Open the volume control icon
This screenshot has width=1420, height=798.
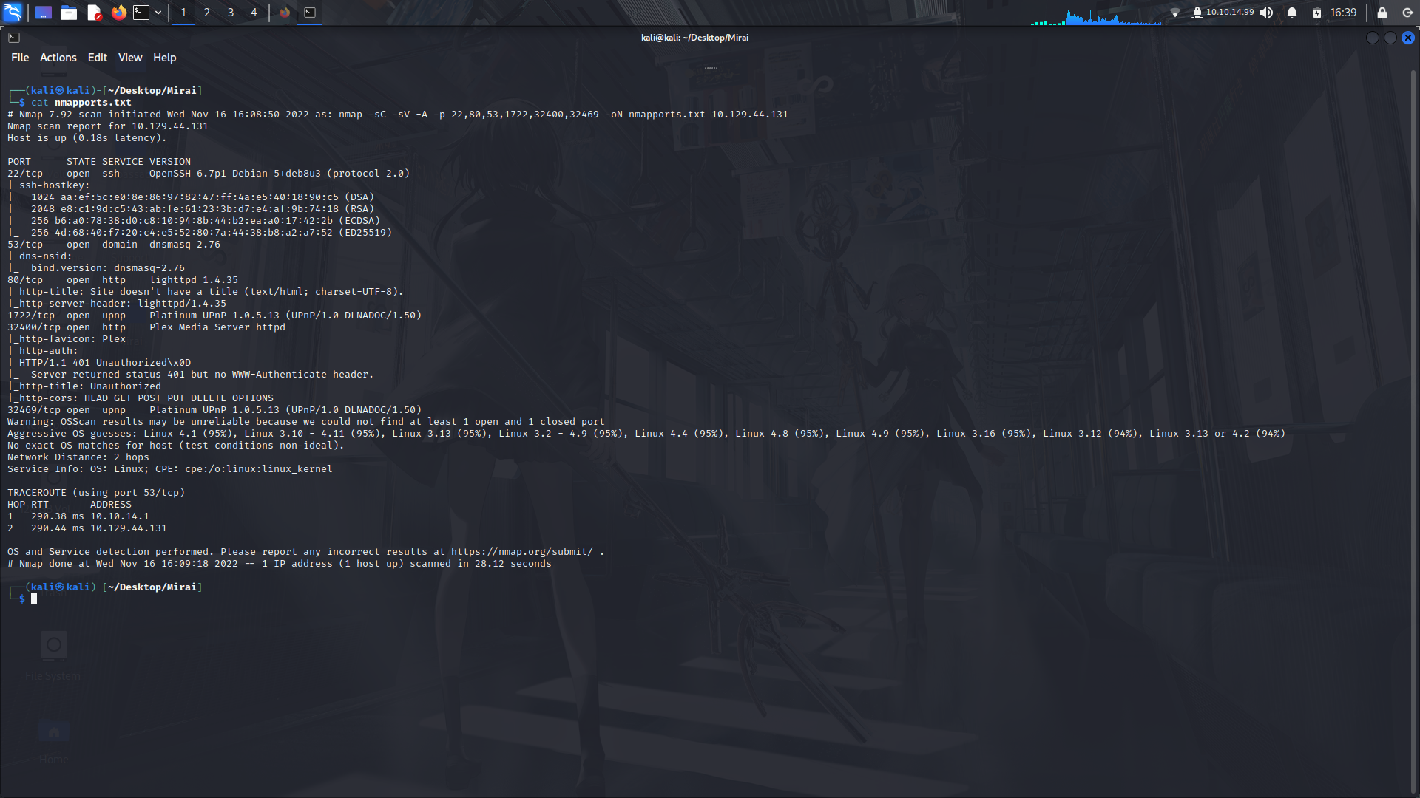[x=1267, y=13]
